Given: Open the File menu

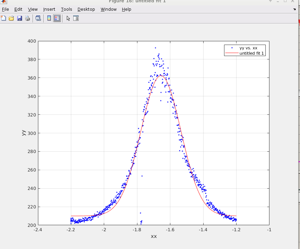Looking at the screenshot, I should point(5,9).
